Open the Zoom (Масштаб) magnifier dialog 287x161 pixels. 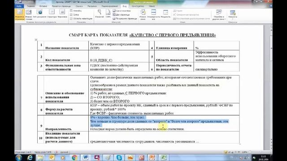(100, 13)
